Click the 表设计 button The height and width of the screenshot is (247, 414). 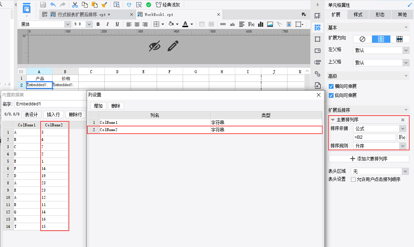coord(31,114)
